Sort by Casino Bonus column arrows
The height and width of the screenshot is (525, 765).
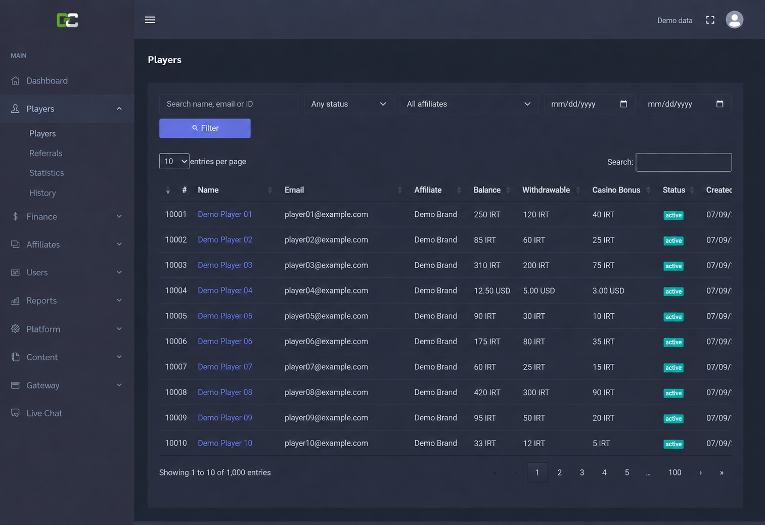tap(648, 190)
